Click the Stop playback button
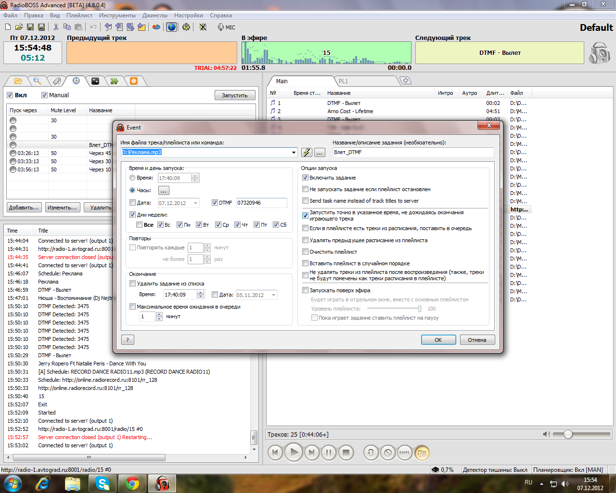 pos(346,453)
